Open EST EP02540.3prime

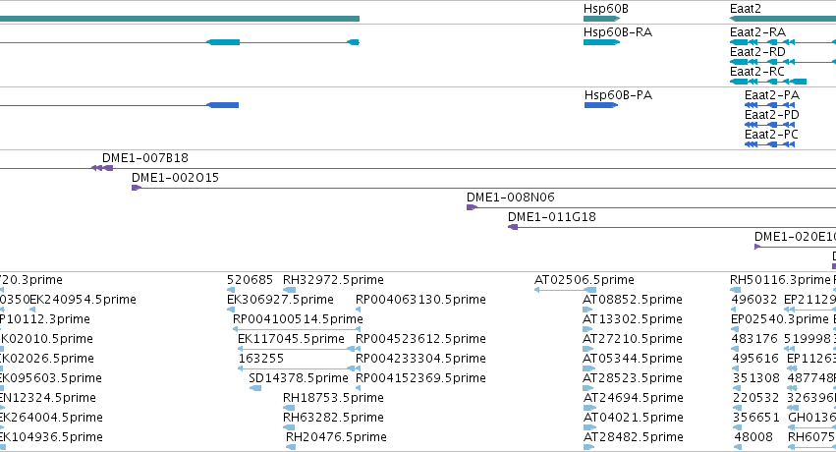(779, 319)
